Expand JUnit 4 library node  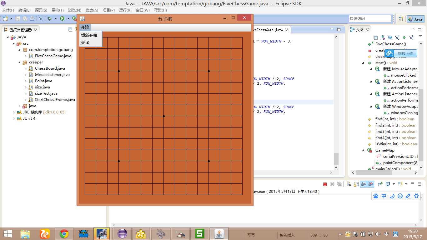pyautogui.click(x=13, y=118)
